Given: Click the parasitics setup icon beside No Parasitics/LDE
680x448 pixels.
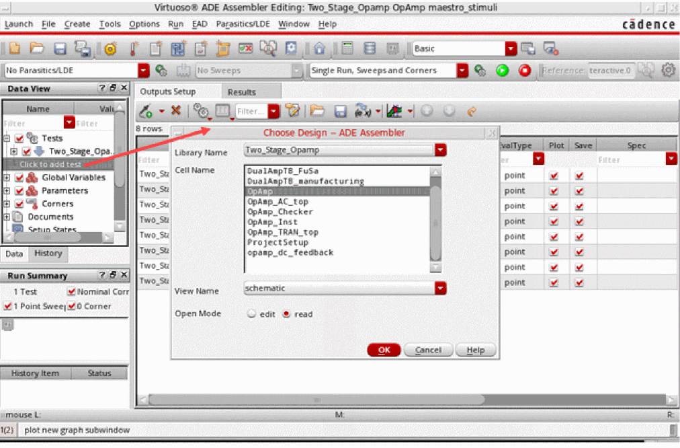Looking at the screenshot, I should coord(161,71).
